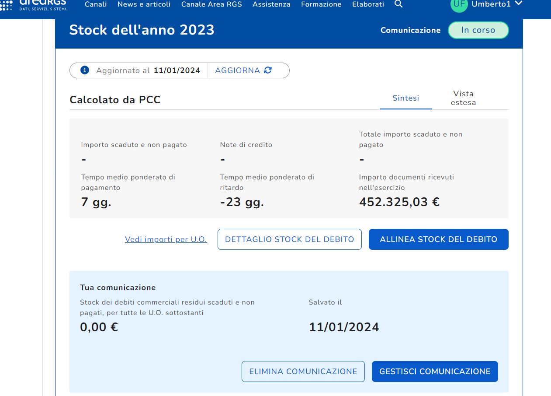The image size is (551, 396).
Task: Click the refresh arrows icon
Action: (x=268, y=70)
